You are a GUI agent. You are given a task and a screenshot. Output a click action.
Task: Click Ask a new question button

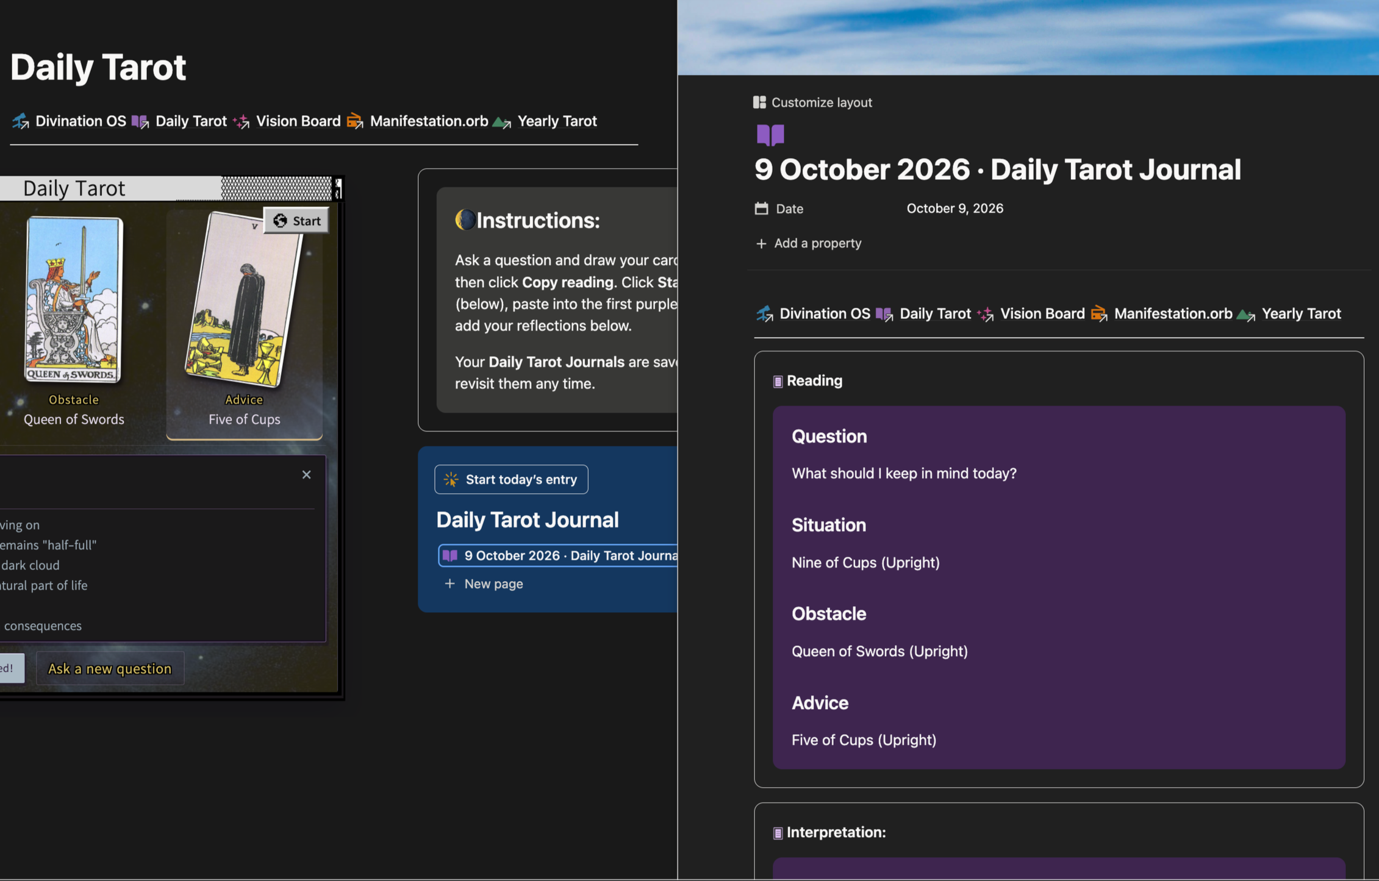[110, 668]
